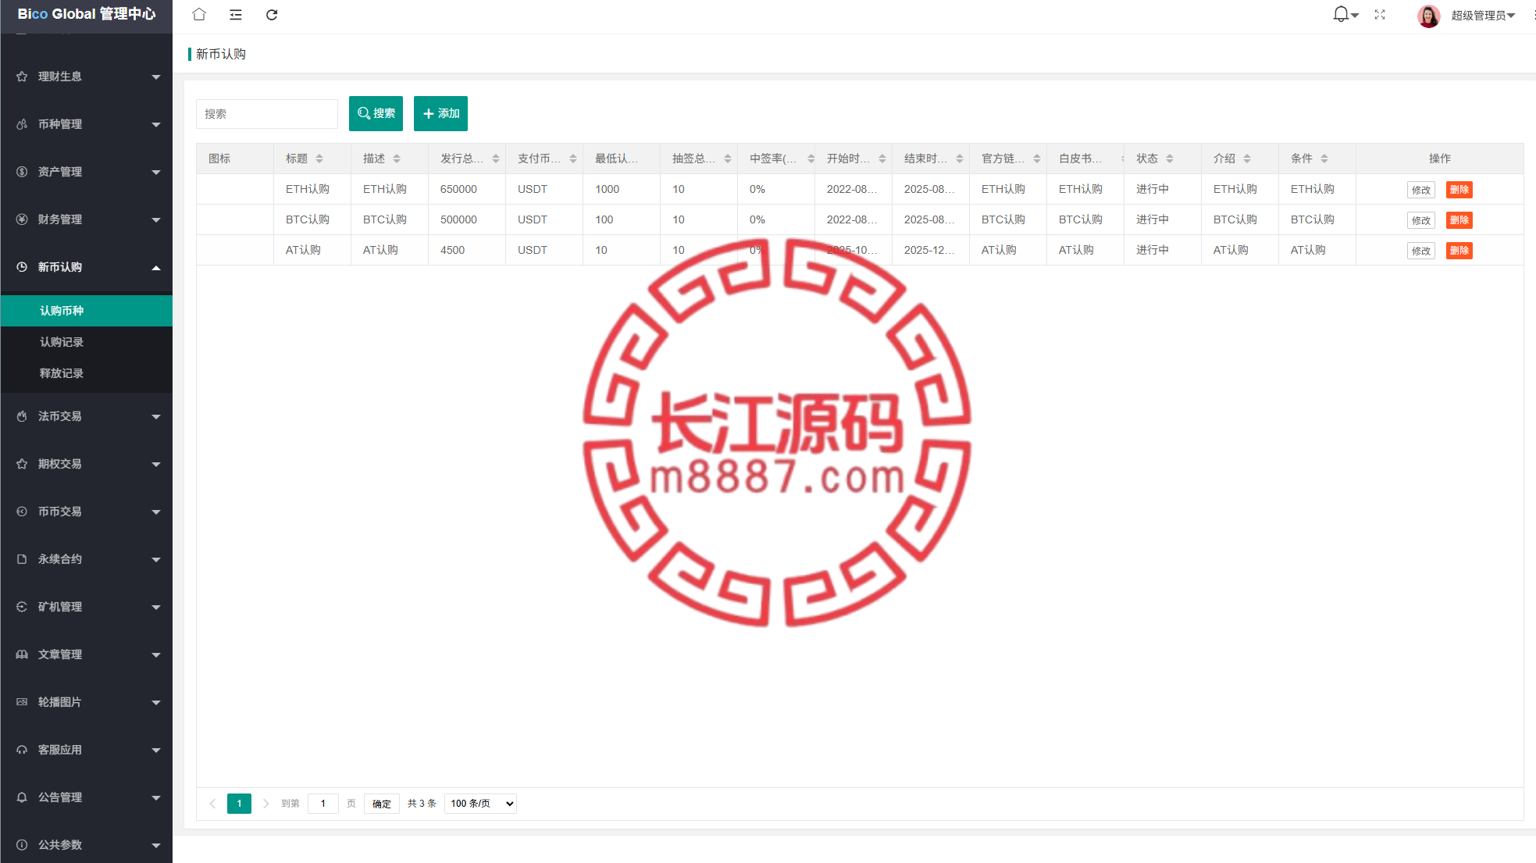The height and width of the screenshot is (863, 1536).
Task: Open the 轮播图片 menu
Action: click(x=87, y=702)
